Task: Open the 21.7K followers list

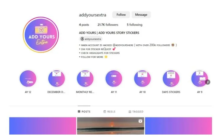Action: click(x=108, y=25)
